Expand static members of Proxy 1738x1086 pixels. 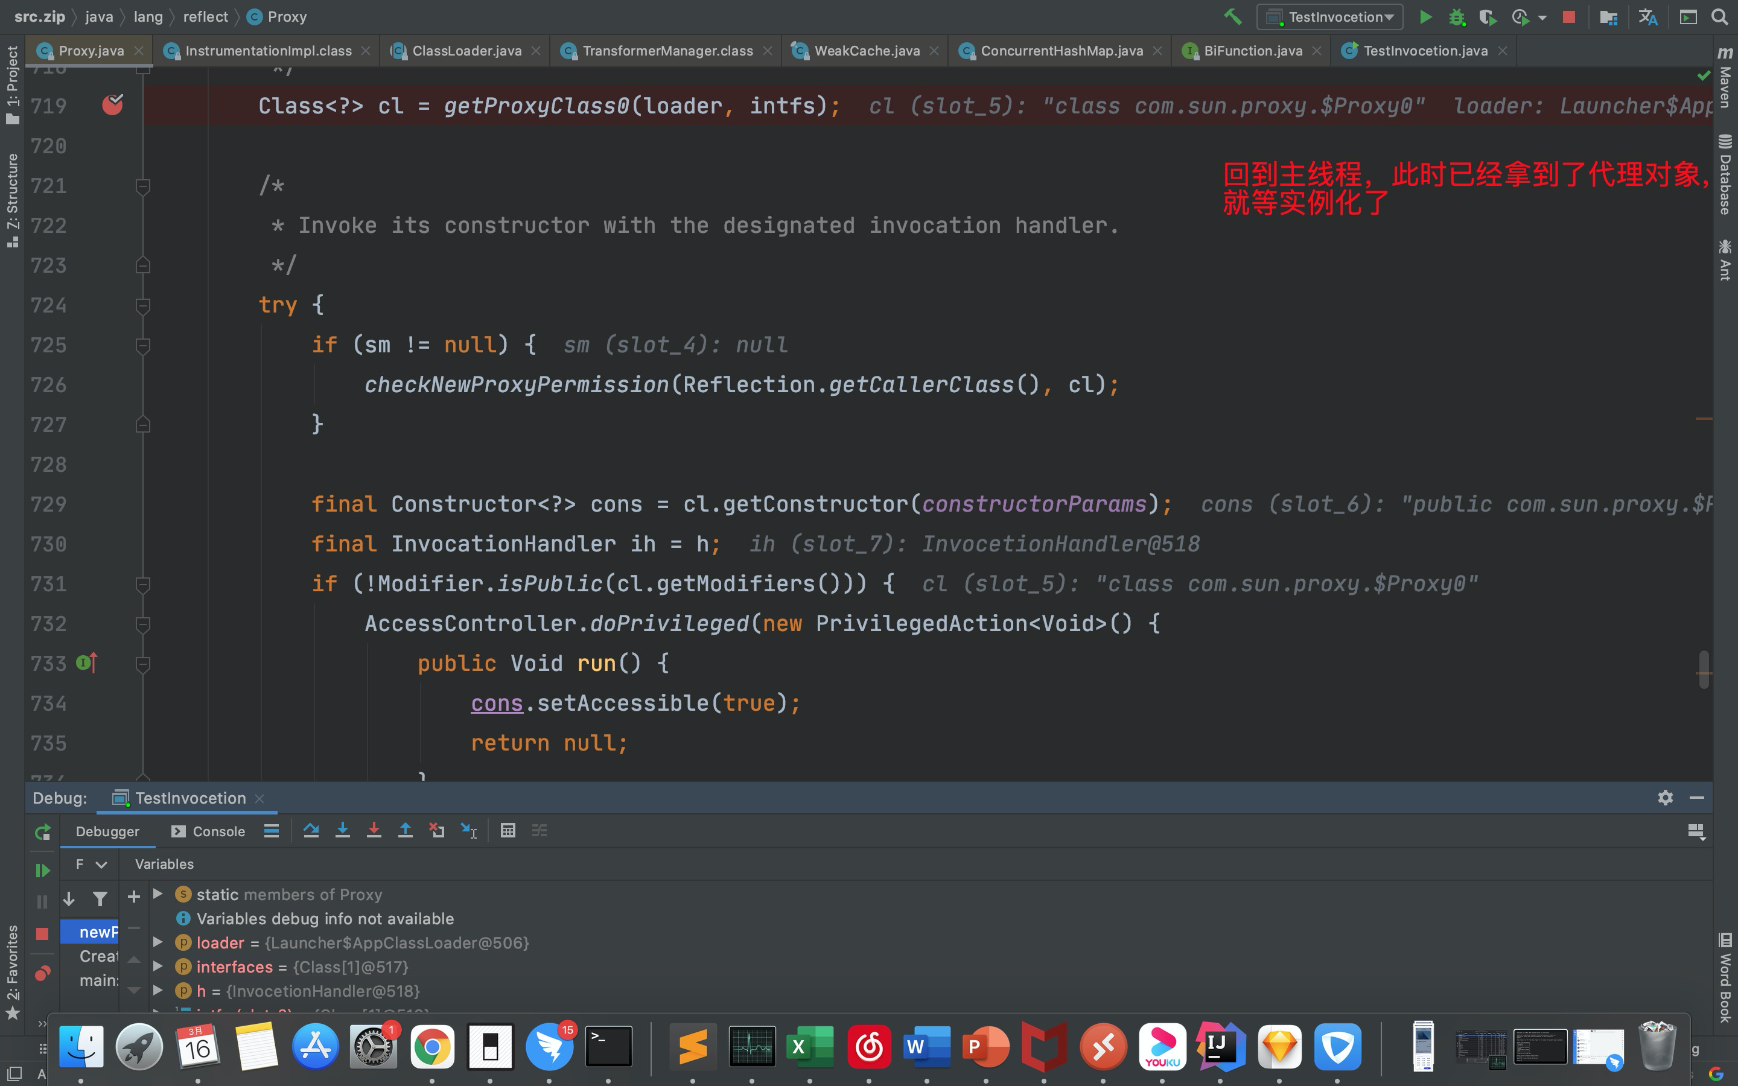pyautogui.click(x=158, y=894)
